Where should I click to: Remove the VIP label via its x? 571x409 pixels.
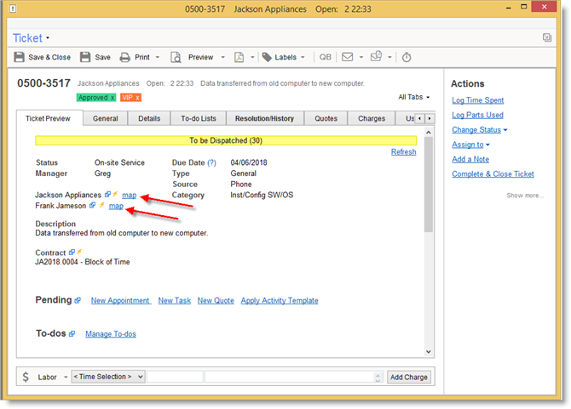(136, 98)
